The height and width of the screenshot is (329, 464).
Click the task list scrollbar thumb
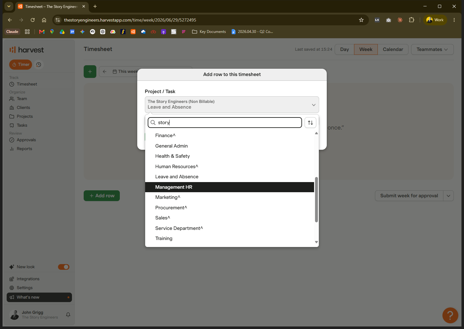click(316, 199)
